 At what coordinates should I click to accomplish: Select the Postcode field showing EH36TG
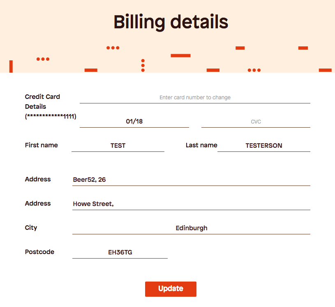coord(120,252)
